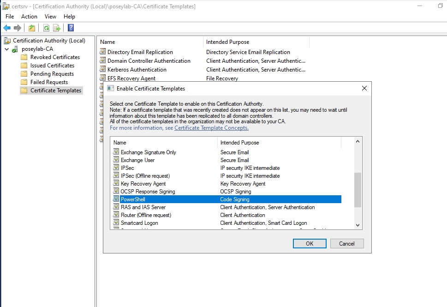This screenshot has height=307, width=447.
Task: Open the Action menu
Action: coord(29,16)
